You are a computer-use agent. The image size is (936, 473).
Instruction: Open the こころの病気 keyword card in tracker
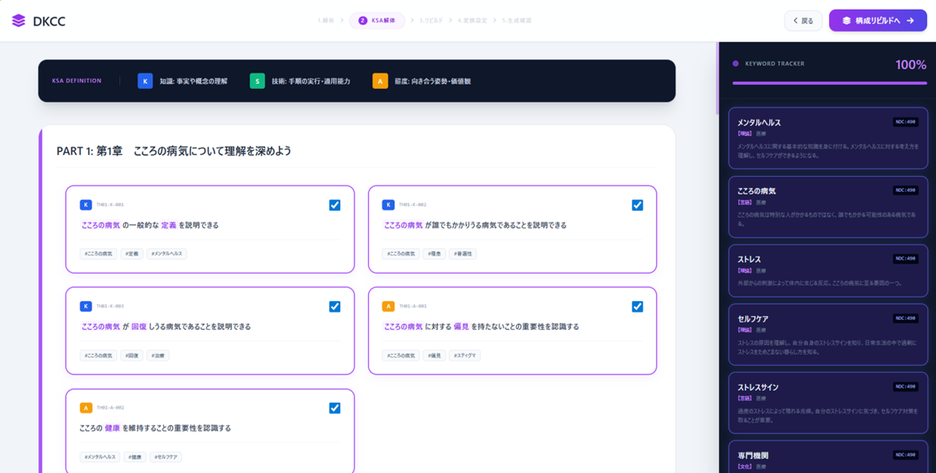point(828,206)
